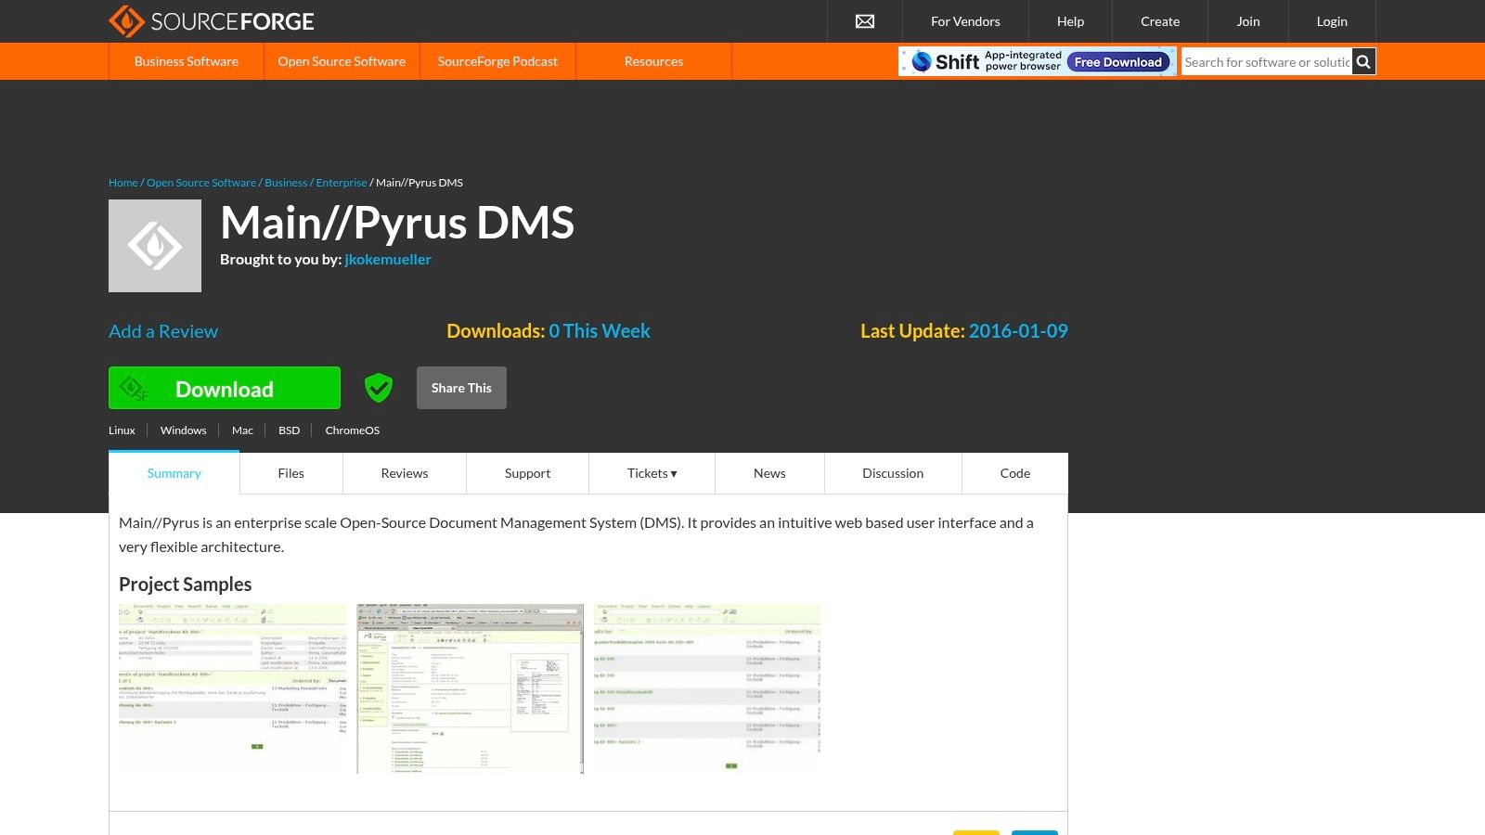Click the green verified shield badge
The height and width of the screenshot is (835, 1485).
tap(379, 388)
